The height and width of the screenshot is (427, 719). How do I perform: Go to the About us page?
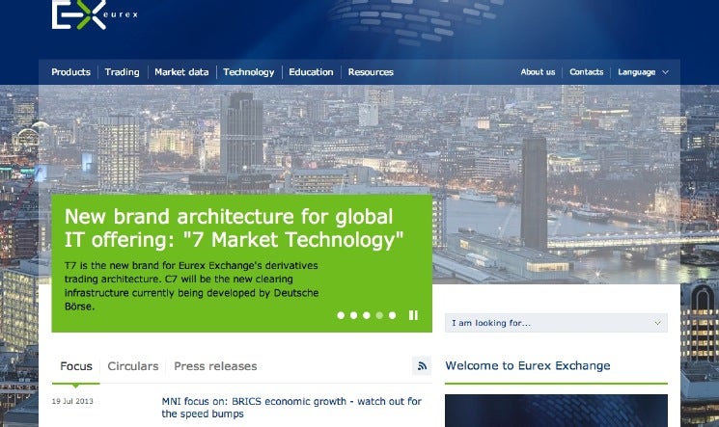coord(538,72)
